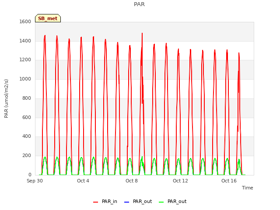The image size is (280, 210).
Task: Click the Sep 30 x-axis tick label
Action: point(35,181)
